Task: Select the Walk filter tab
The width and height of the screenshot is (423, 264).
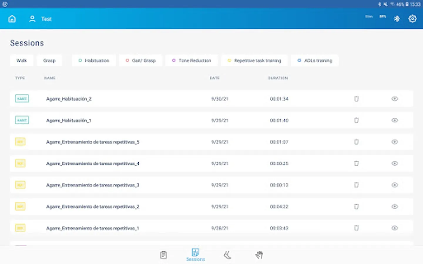Action: [x=21, y=60]
